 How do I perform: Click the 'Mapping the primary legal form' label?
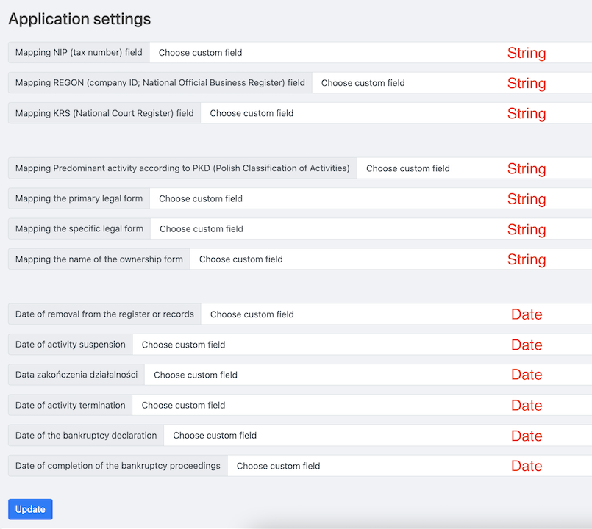[79, 198]
